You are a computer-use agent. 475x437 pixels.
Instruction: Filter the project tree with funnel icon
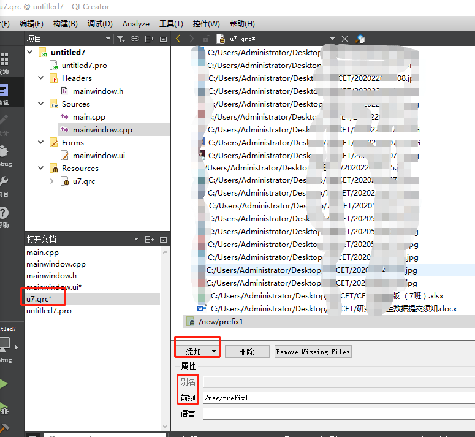121,39
